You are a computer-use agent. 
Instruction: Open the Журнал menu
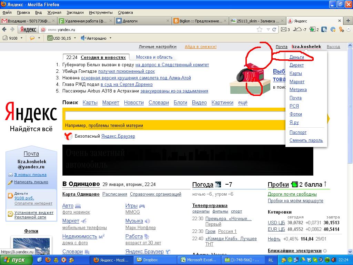(54, 12)
